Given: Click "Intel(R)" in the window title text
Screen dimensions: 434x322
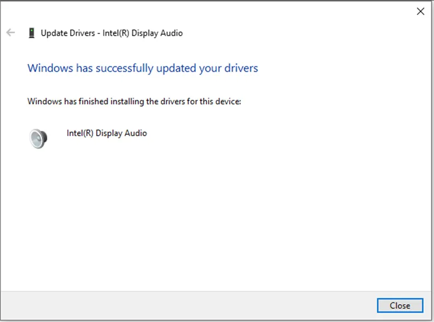Looking at the screenshot, I should click(117, 33).
